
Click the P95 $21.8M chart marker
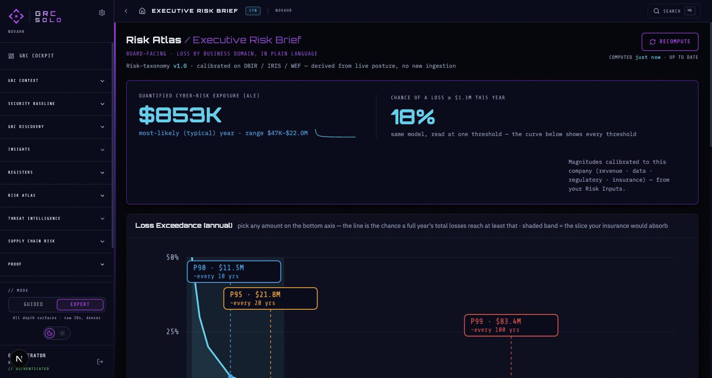tap(270, 298)
